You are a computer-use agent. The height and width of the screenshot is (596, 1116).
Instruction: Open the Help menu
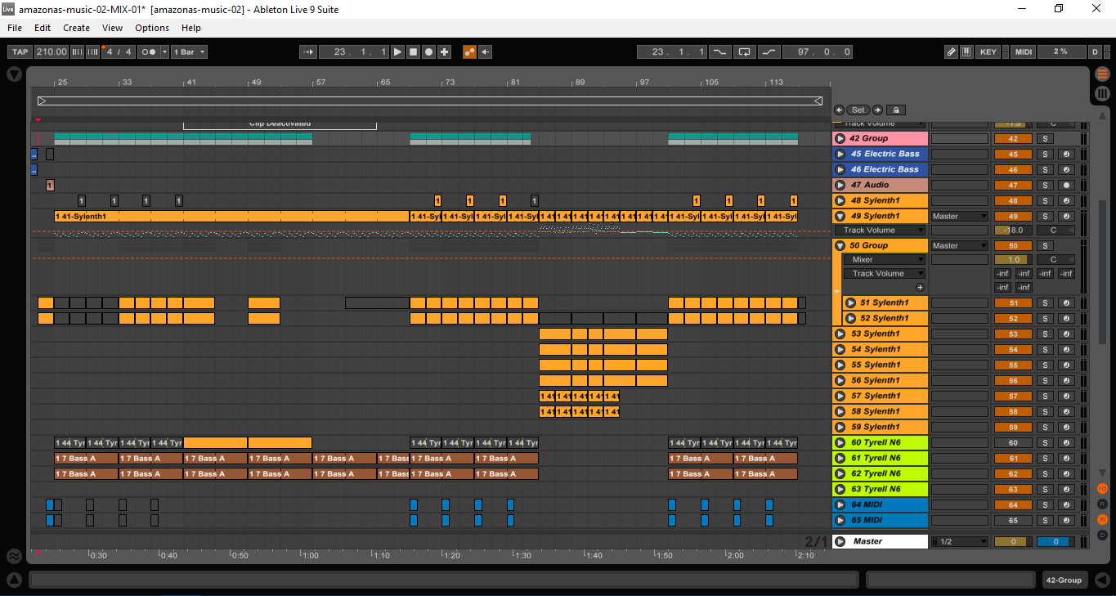pos(191,28)
